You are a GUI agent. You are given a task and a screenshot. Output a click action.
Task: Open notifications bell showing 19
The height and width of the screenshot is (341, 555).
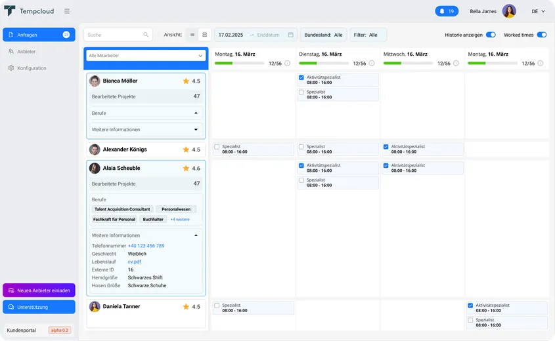(x=447, y=11)
